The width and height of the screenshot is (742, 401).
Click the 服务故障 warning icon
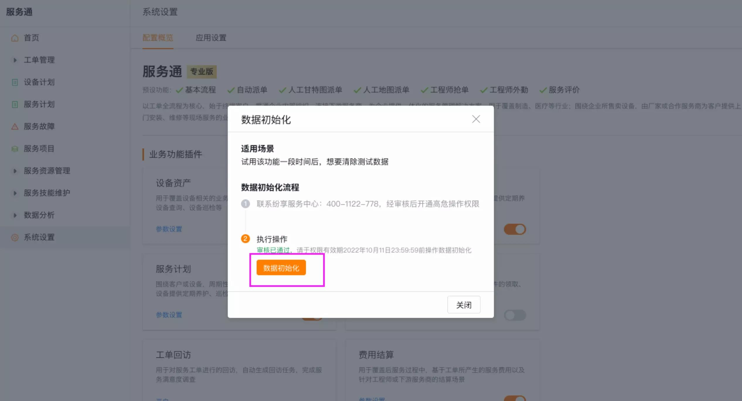[15, 126]
